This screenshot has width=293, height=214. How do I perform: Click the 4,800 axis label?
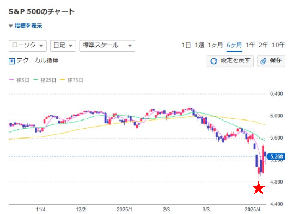(x=277, y=182)
